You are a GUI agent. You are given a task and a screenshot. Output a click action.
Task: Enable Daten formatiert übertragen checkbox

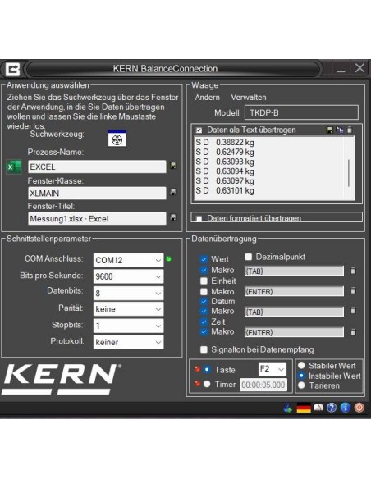[199, 218]
